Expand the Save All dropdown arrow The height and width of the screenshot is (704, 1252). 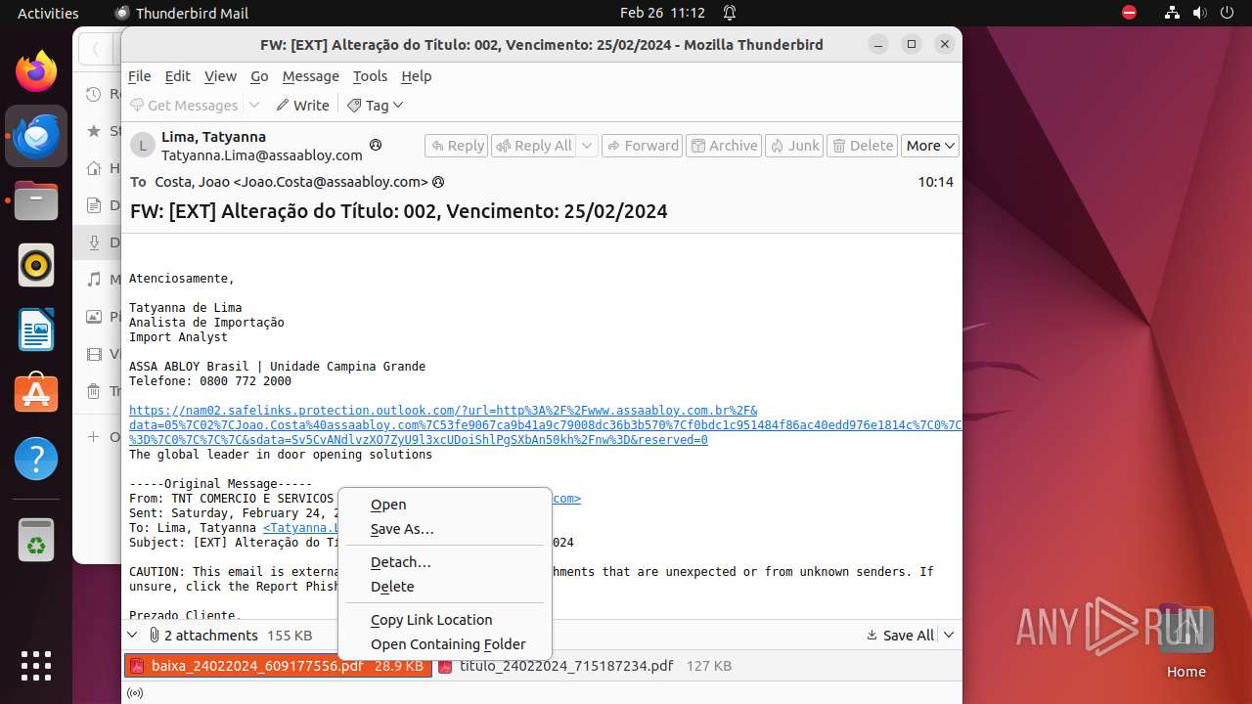947,636
